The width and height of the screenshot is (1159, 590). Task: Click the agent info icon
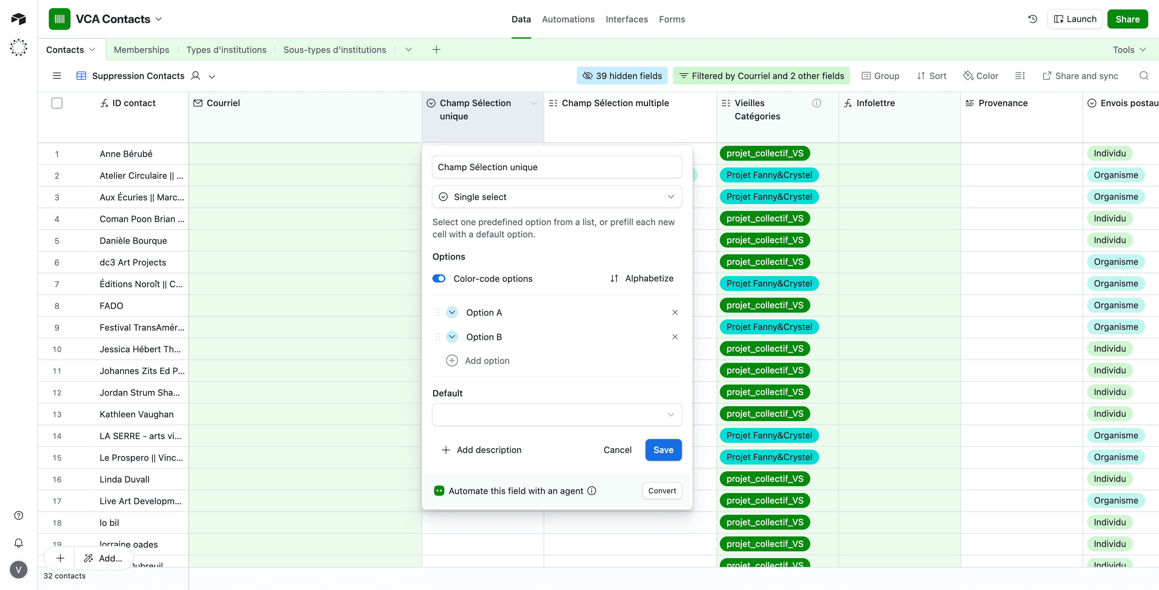592,491
